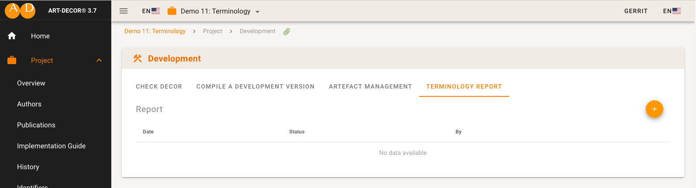Click the Demo 11: Terminology breadcrumb link

pos(155,31)
